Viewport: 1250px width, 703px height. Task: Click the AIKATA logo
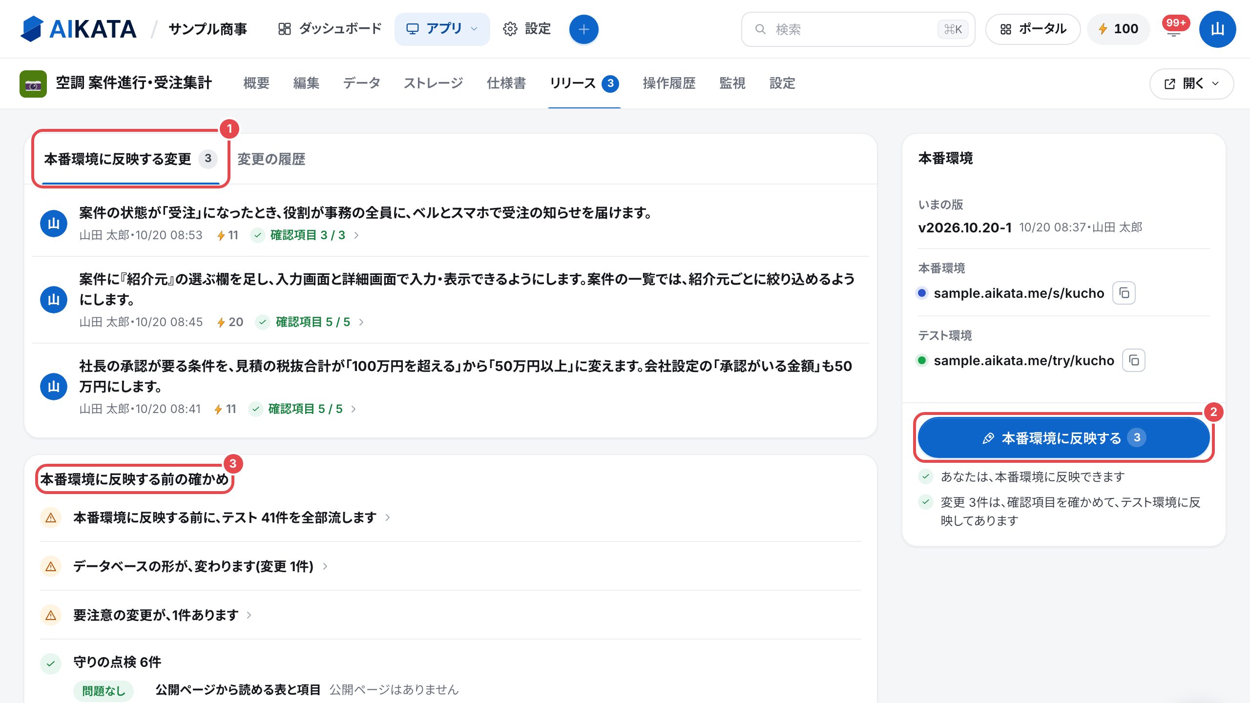click(x=78, y=29)
